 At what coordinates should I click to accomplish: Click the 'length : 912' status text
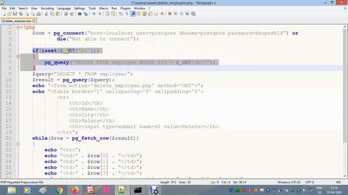[x=168, y=182]
